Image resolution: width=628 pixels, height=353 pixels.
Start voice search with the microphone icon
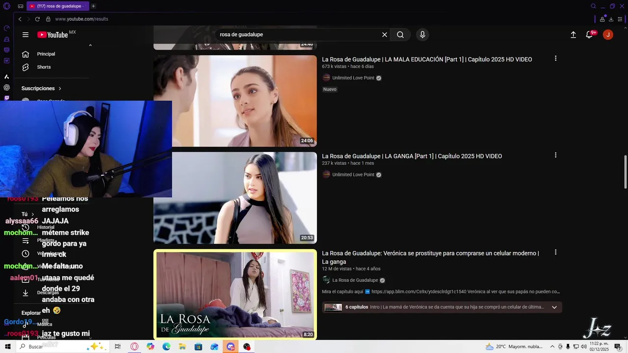click(x=422, y=35)
